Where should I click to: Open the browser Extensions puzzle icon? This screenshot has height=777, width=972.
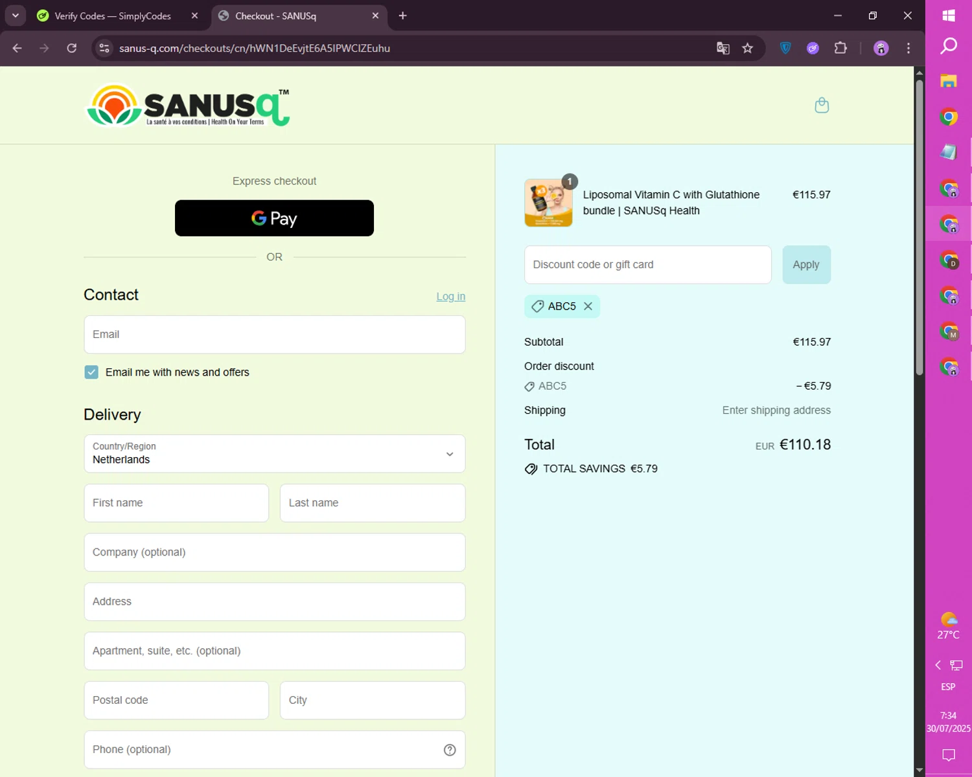(x=840, y=49)
